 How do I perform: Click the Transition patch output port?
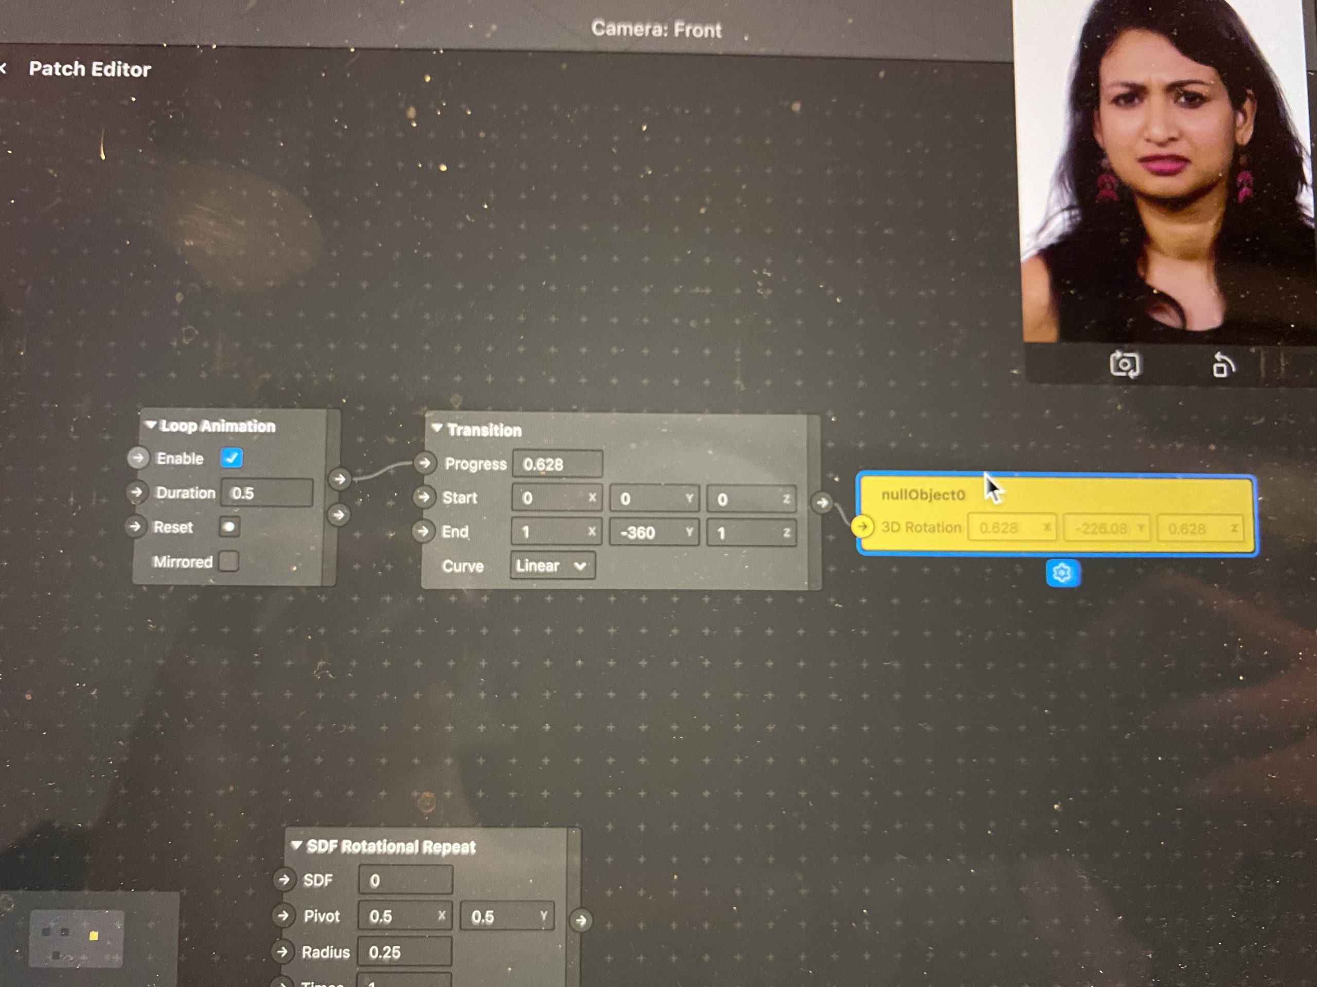(822, 503)
